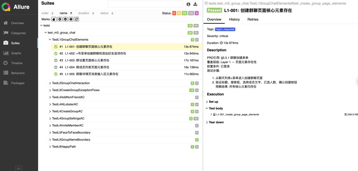Toggle the red failed status filter
Viewport: 358px width, 171px height.
[174, 13]
